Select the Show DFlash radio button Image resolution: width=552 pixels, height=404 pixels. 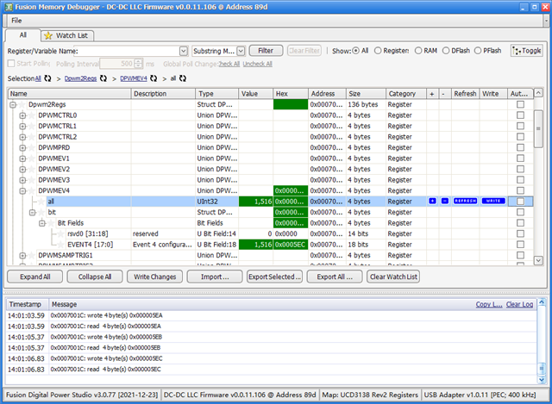(446, 51)
